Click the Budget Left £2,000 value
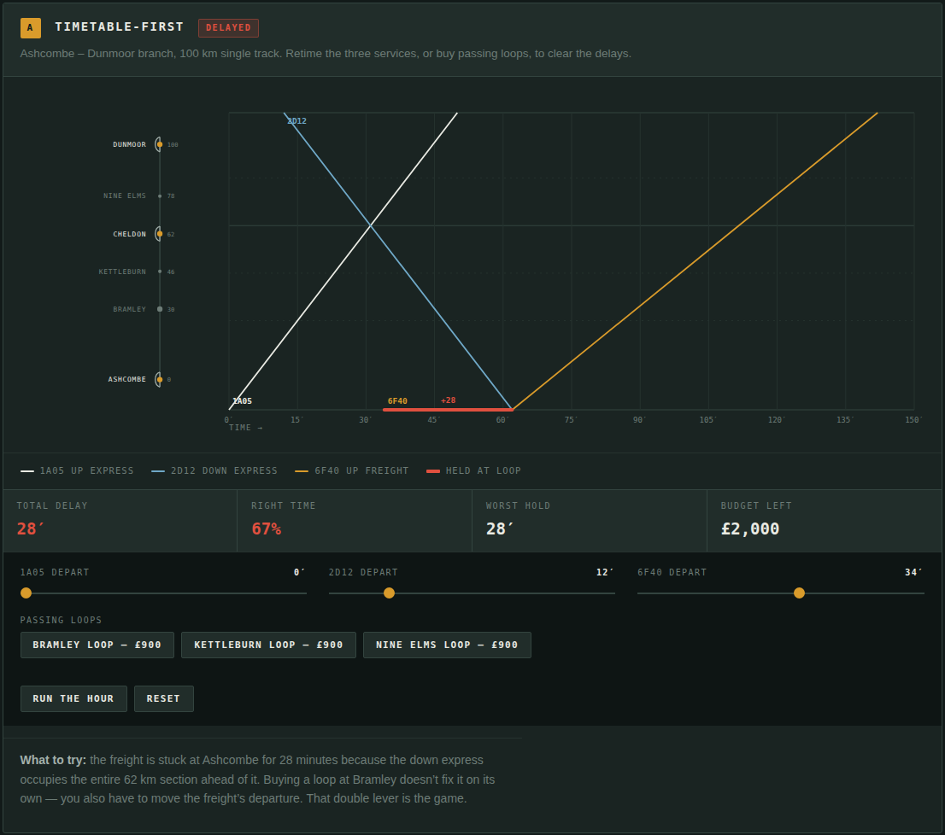945x835 pixels. pyautogui.click(x=749, y=528)
